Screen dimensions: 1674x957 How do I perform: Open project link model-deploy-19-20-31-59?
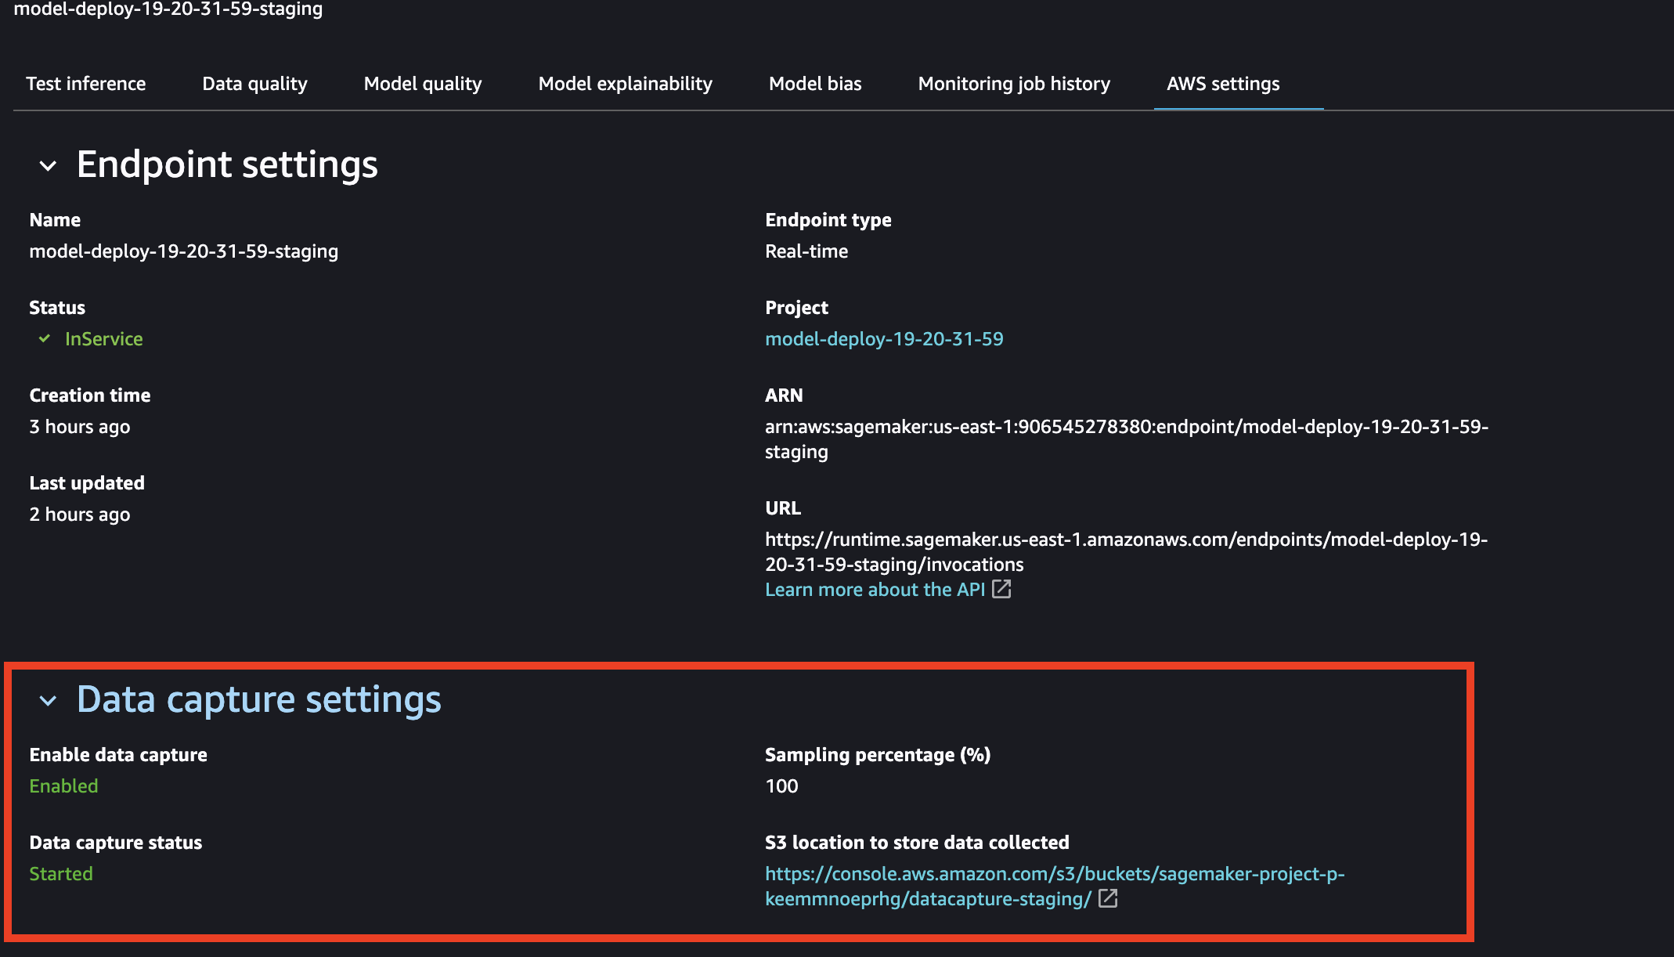click(x=884, y=339)
